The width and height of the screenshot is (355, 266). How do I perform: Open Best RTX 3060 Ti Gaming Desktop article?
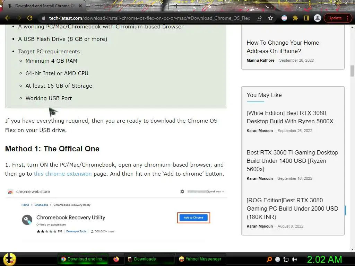click(292, 161)
